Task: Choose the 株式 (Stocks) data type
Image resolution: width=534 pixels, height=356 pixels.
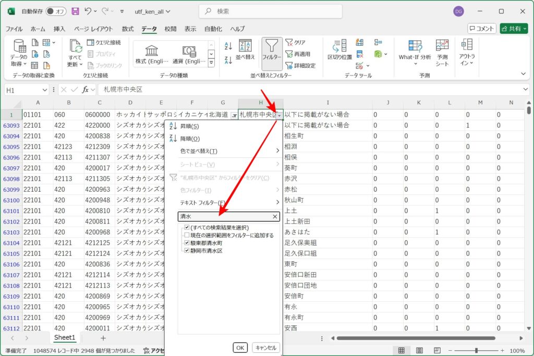Action: pos(152,54)
